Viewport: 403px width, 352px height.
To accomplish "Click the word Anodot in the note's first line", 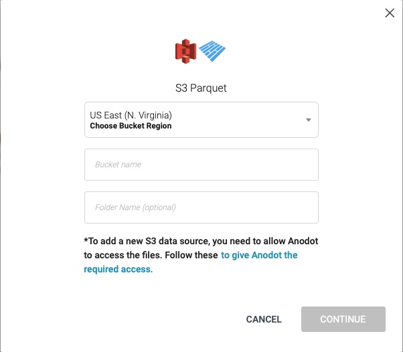I will pos(303,241).
